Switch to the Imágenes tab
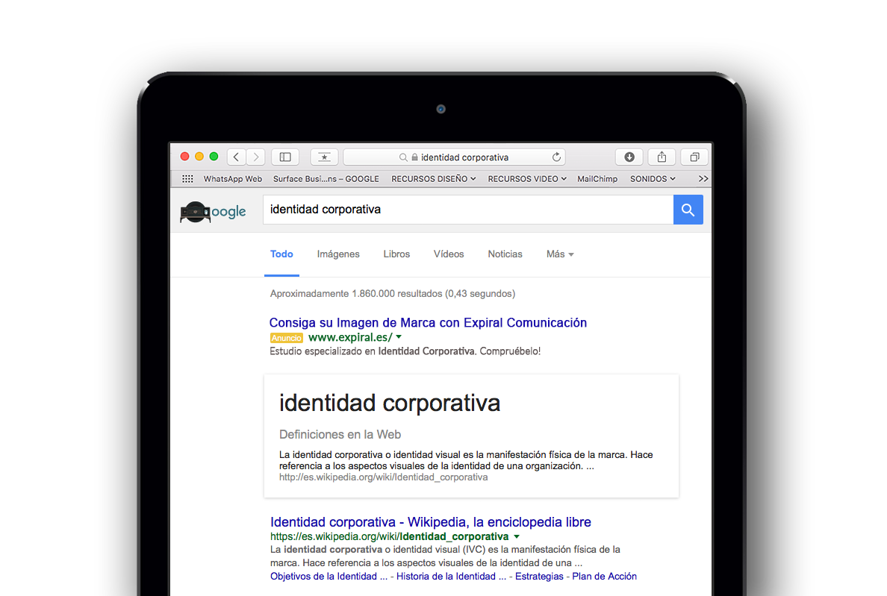Viewport: 887px width, 596px height. coord(338,254)
